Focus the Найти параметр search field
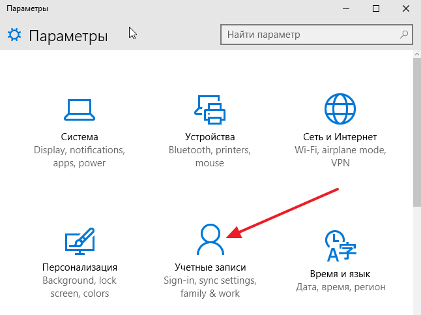The image size is (421, 315). [x=310, y=34]
